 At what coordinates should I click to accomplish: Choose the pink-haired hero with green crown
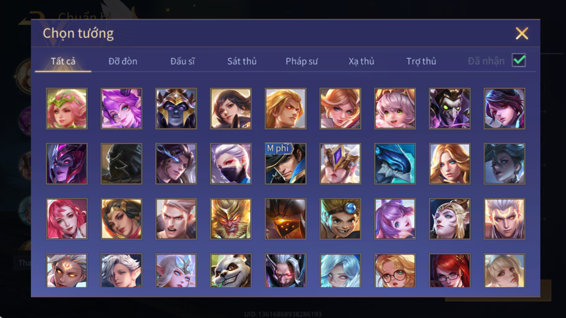[67, 108]
